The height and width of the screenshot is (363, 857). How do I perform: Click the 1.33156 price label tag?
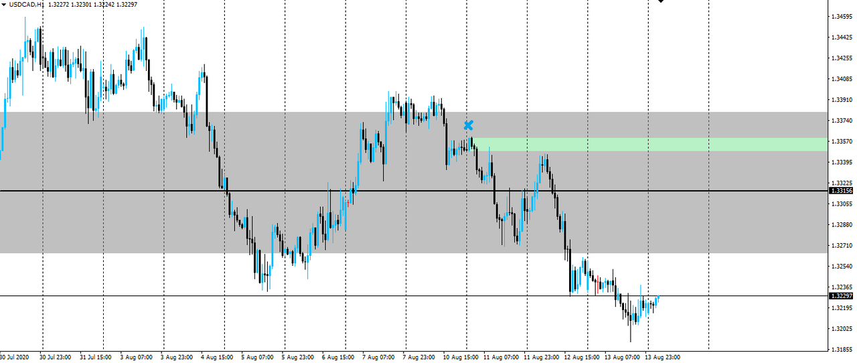pos(842,191)
